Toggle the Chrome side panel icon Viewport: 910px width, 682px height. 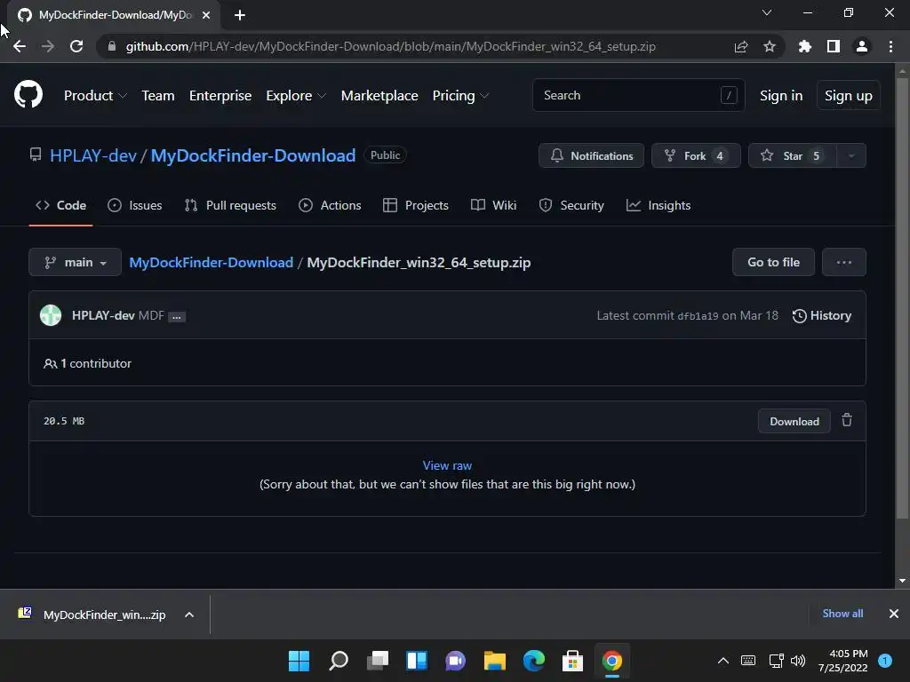click(x=834, y=46)
